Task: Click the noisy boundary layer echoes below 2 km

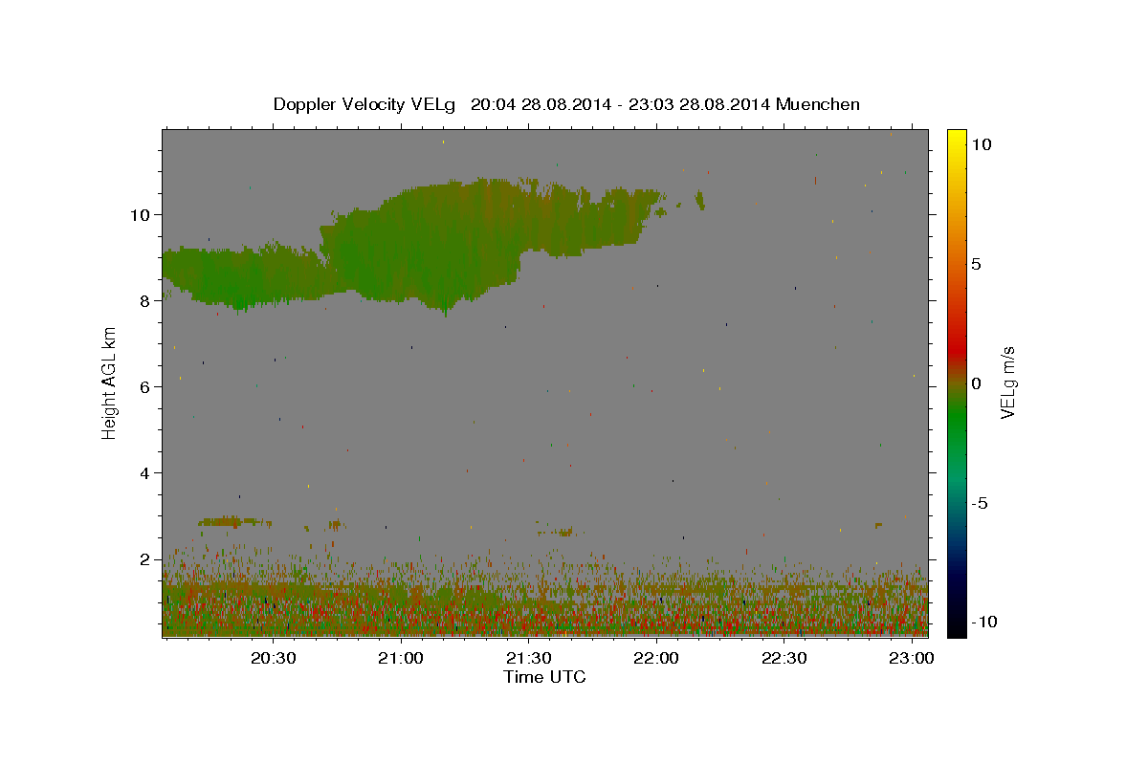Action: (x=545, y=598)
